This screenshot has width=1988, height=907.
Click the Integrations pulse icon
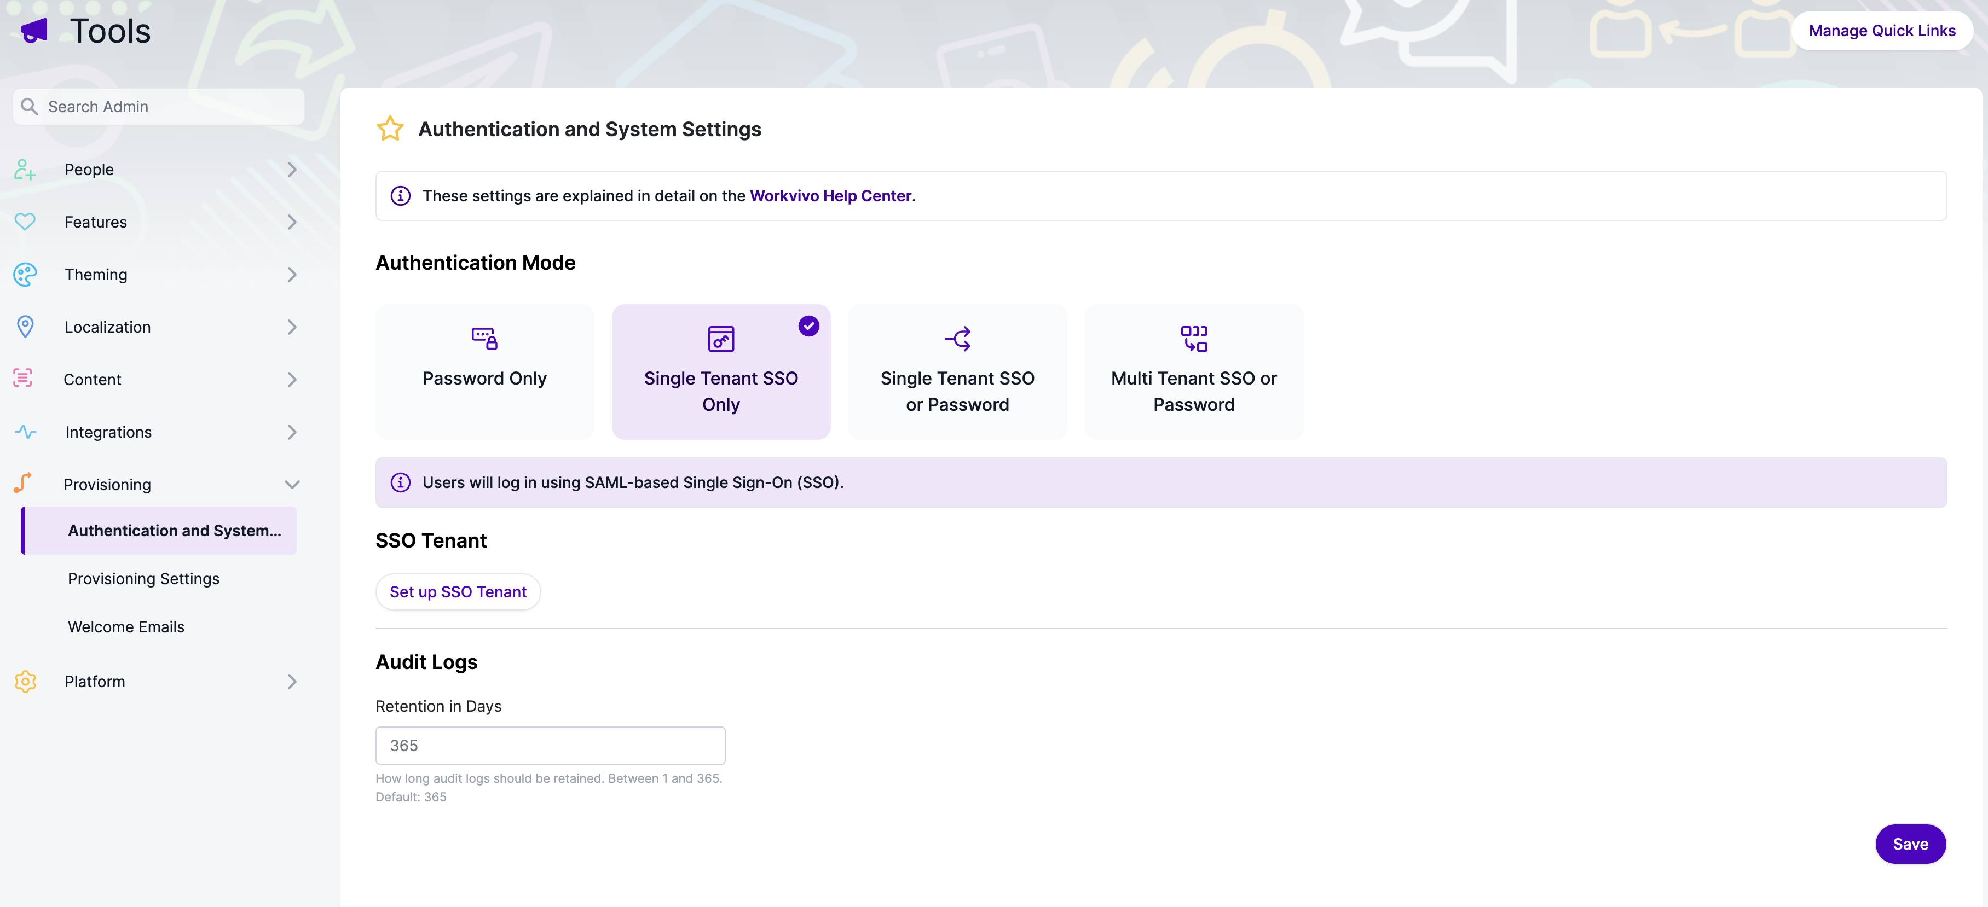[x=25, y=432]
